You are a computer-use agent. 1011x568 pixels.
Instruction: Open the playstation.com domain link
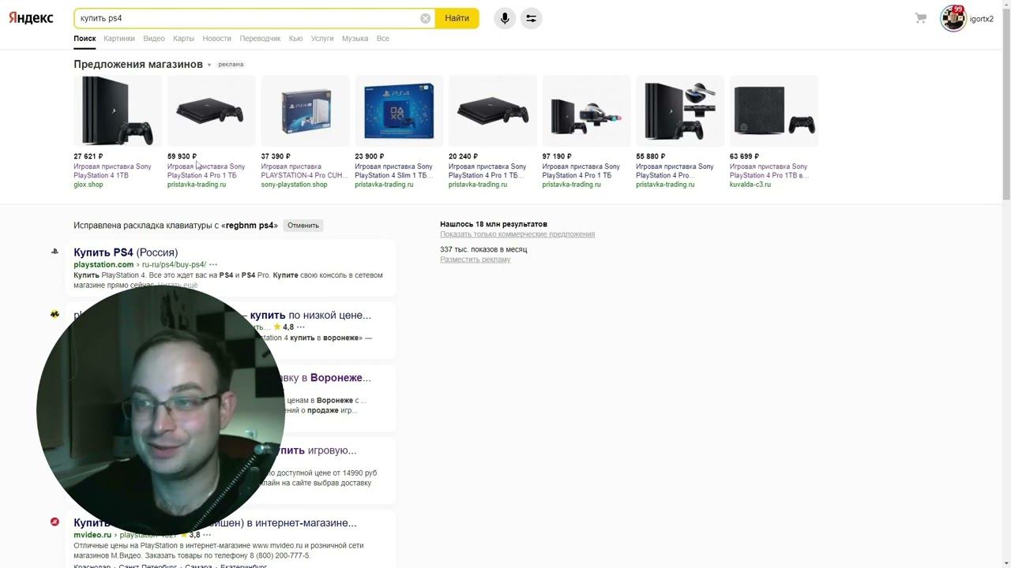click(103, 265)
